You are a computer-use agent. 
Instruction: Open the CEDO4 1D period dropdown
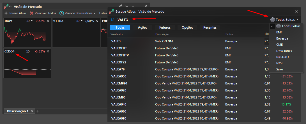pyautogui.click(x=30, y=51)
